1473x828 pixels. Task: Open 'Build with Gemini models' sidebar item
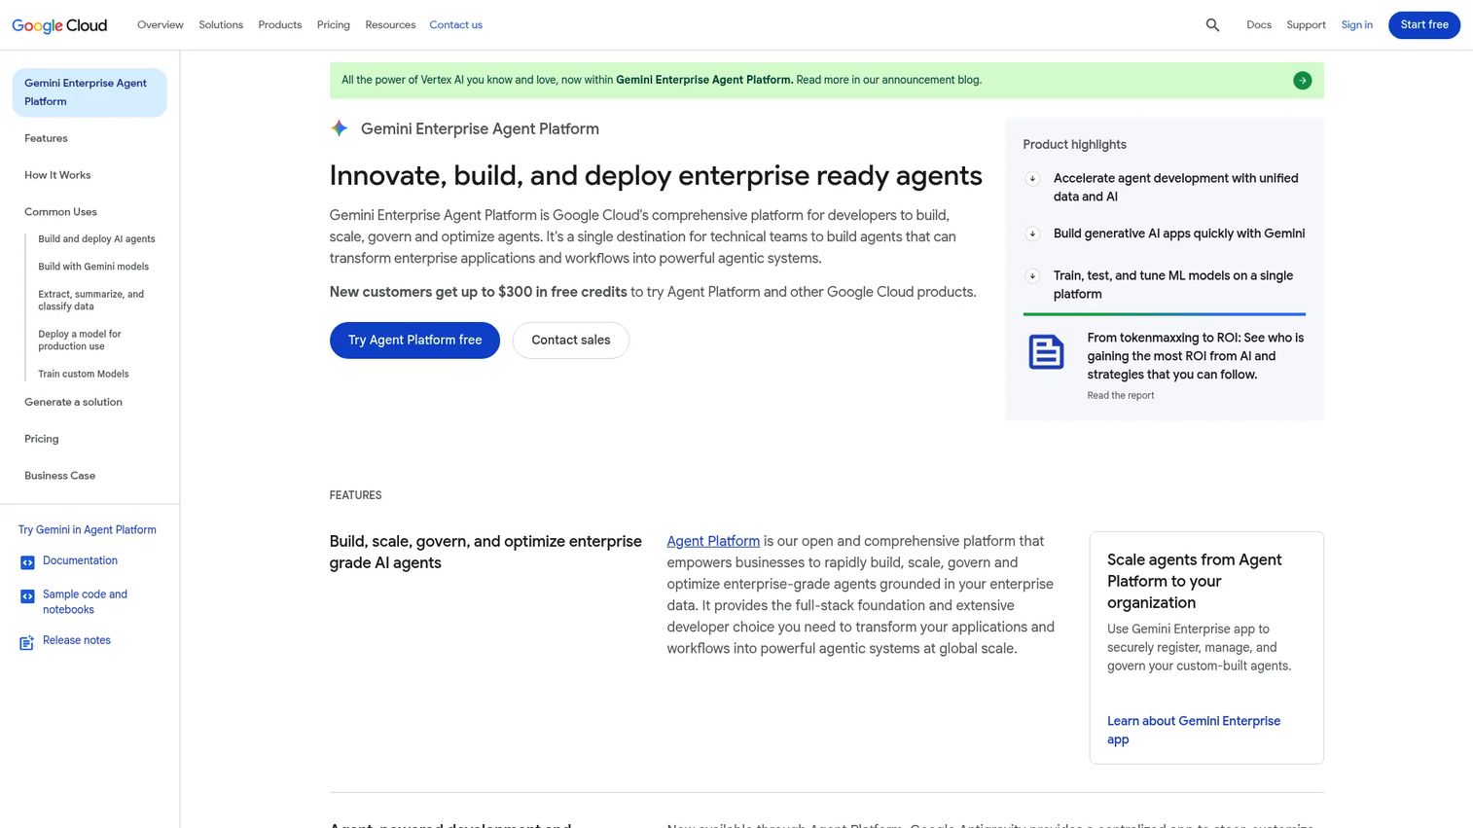(x=93, y=267)
